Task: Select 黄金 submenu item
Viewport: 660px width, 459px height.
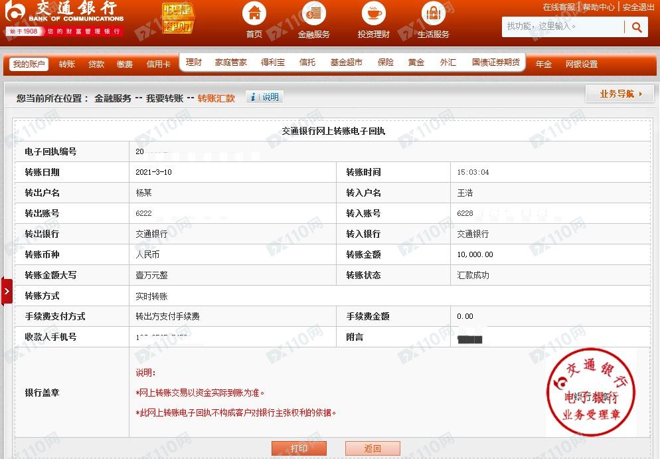Action: point(416,62)
